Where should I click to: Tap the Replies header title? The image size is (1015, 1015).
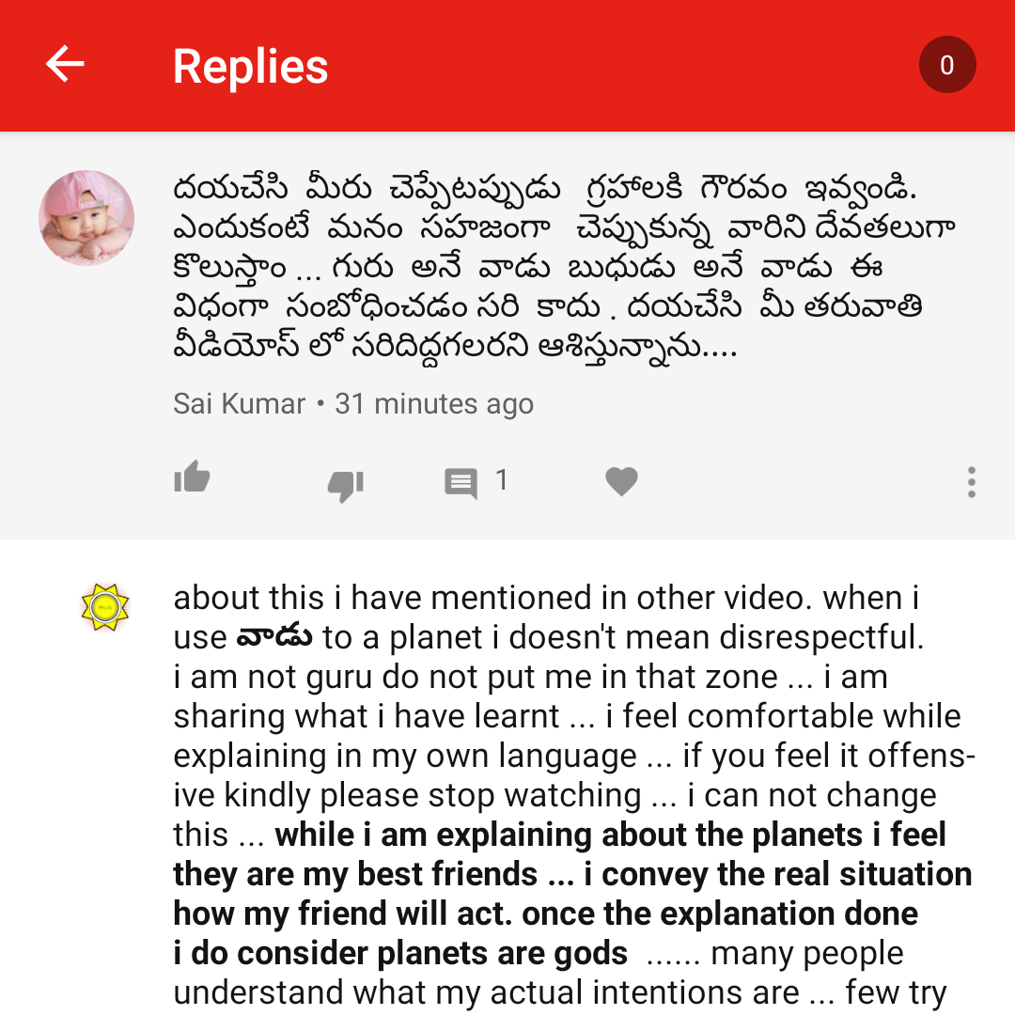(251, 67)
